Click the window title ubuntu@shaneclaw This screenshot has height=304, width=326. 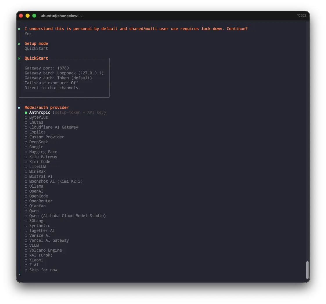pyautogui.click(x=61, y=16)
